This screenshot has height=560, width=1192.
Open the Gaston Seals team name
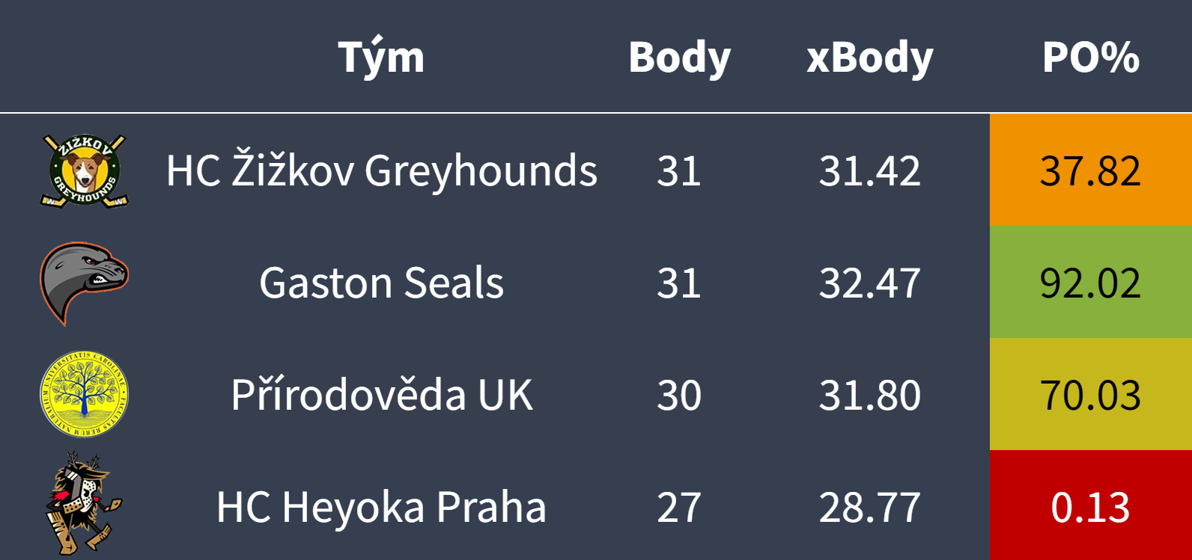[381, 283]
